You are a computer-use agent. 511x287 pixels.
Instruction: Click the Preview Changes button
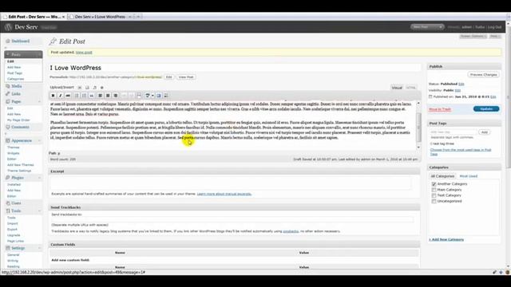(x=483, y=74)
